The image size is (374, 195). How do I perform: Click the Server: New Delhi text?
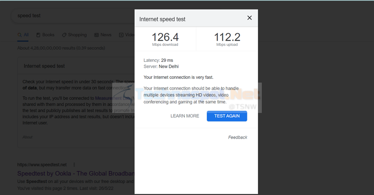161,67
